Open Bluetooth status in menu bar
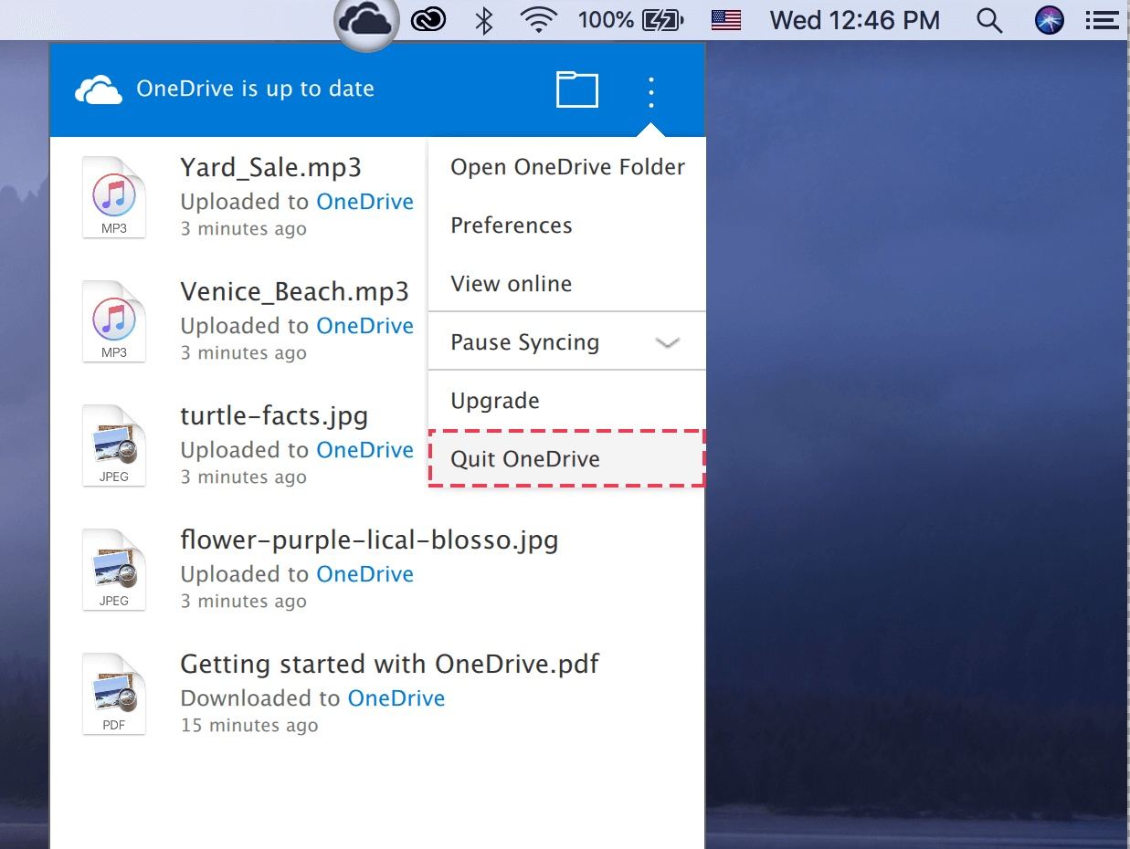1130x849 pixels. [484, 20]
